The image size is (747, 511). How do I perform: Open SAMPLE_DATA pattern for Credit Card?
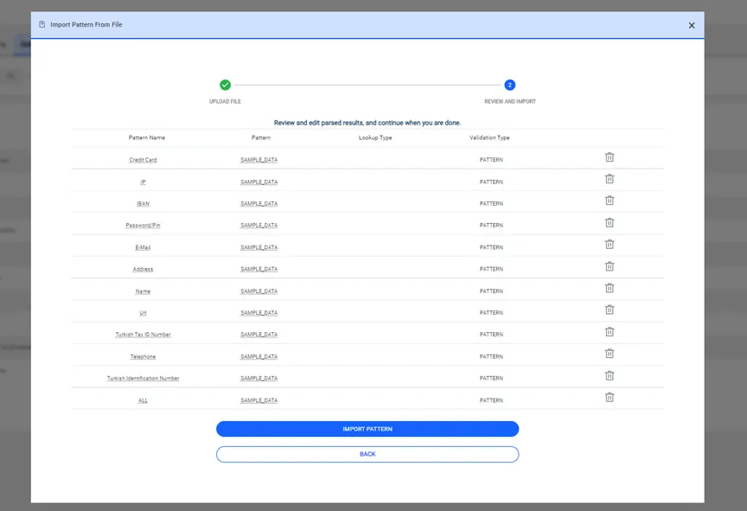259,160
